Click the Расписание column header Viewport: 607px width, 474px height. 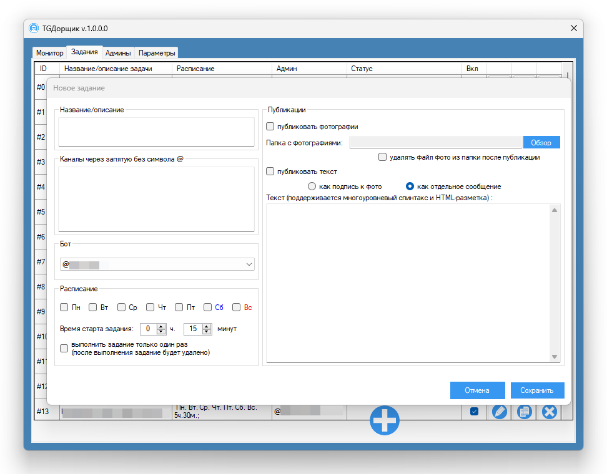(222, 69)
